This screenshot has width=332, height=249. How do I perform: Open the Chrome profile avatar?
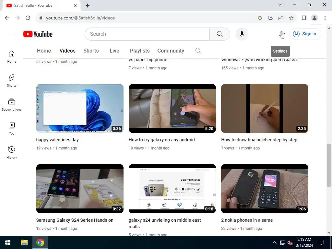(314, 18)
